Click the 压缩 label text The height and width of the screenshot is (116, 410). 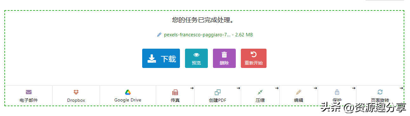260,100
